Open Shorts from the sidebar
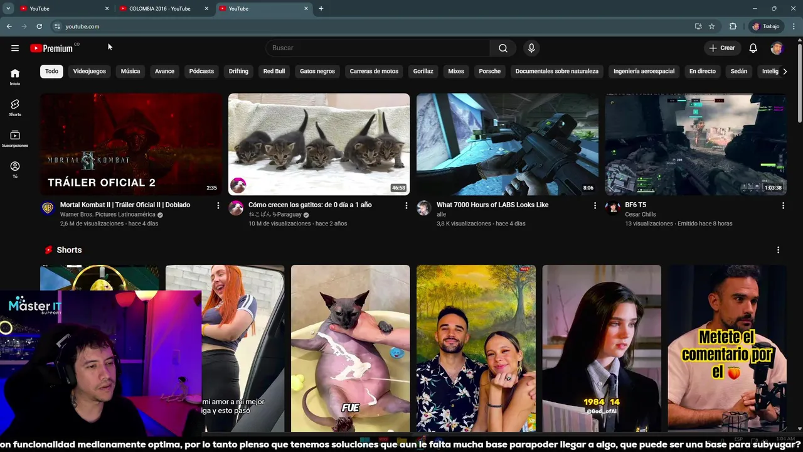 15,108
